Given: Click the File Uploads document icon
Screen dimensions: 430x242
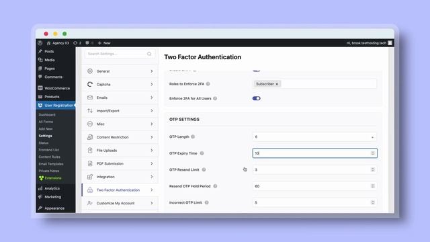Looking at the screenshot, I should point(90,150).
